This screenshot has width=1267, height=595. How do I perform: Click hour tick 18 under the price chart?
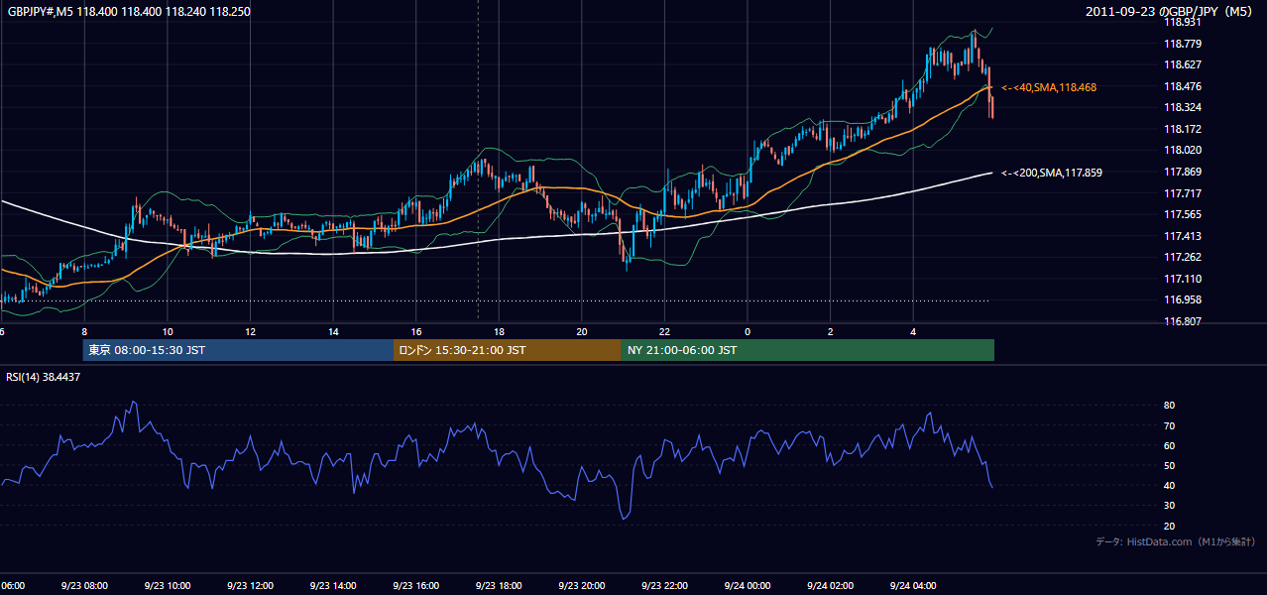click(499, 331)
